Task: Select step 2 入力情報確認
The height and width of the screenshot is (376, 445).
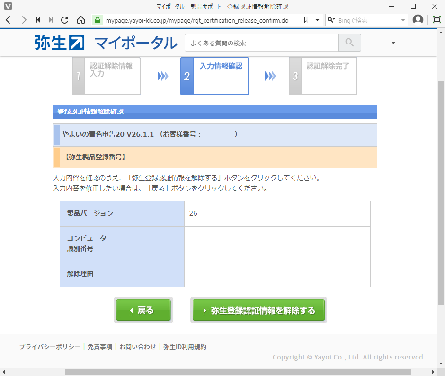Action: pyautogui.click(x=214, y=76)
